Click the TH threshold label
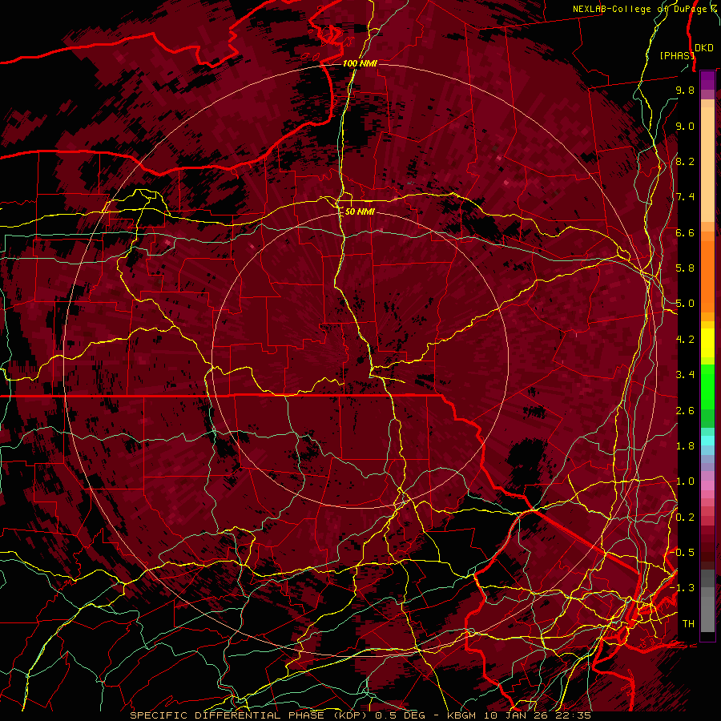 click(688, 624)
